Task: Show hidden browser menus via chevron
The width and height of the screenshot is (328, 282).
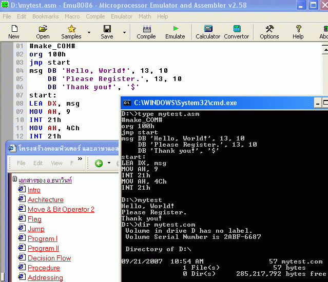Action: tap(80, 159)
